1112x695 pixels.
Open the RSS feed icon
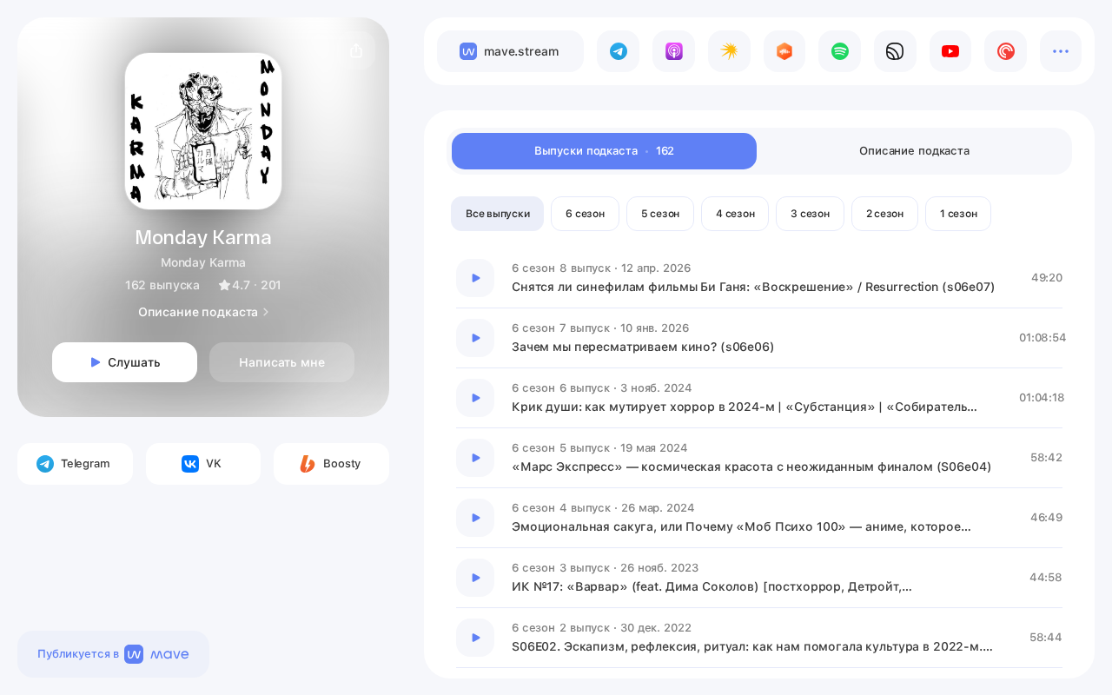pos(895,51)
